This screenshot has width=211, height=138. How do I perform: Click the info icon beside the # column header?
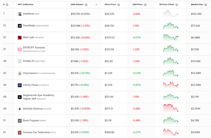pos(7,5)
